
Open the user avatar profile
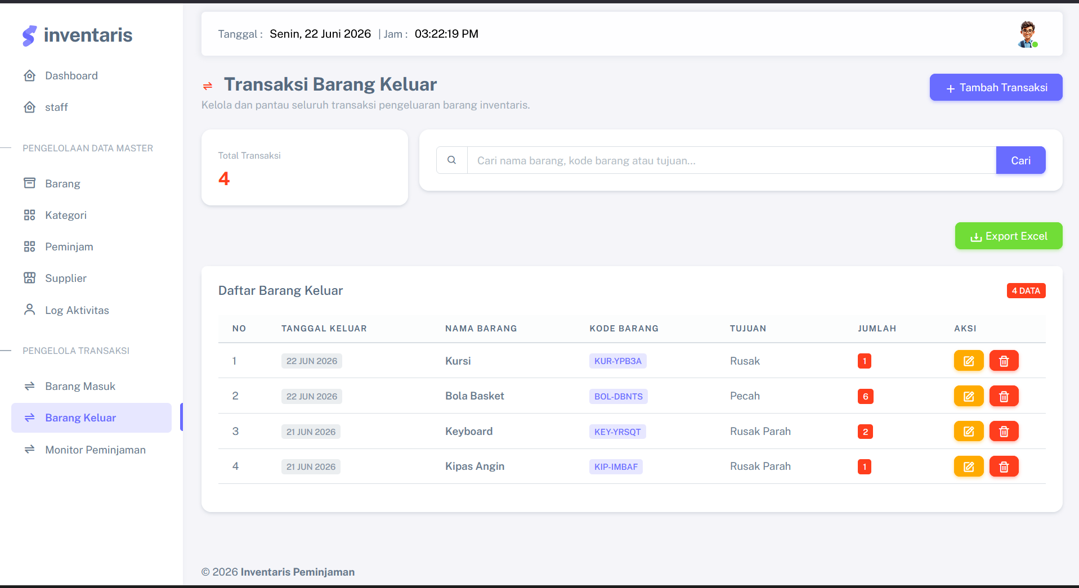point(1028,34)
